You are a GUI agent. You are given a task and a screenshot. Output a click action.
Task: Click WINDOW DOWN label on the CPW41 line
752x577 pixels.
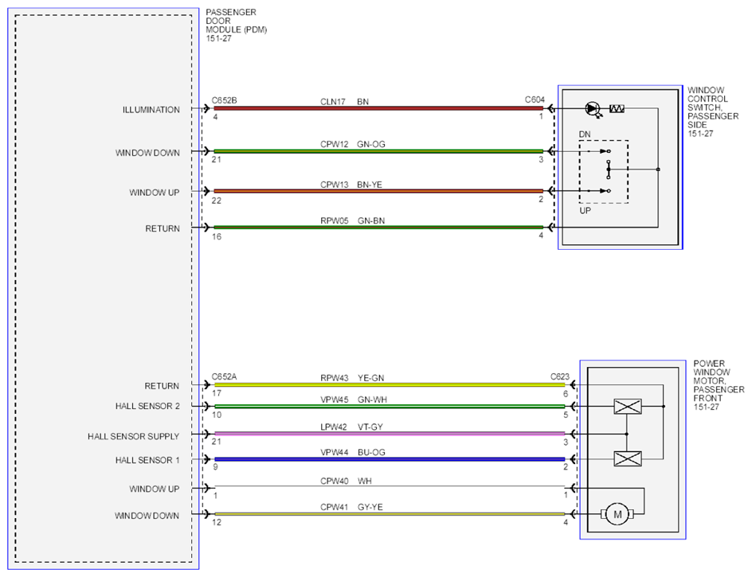[x=147, y=516]
